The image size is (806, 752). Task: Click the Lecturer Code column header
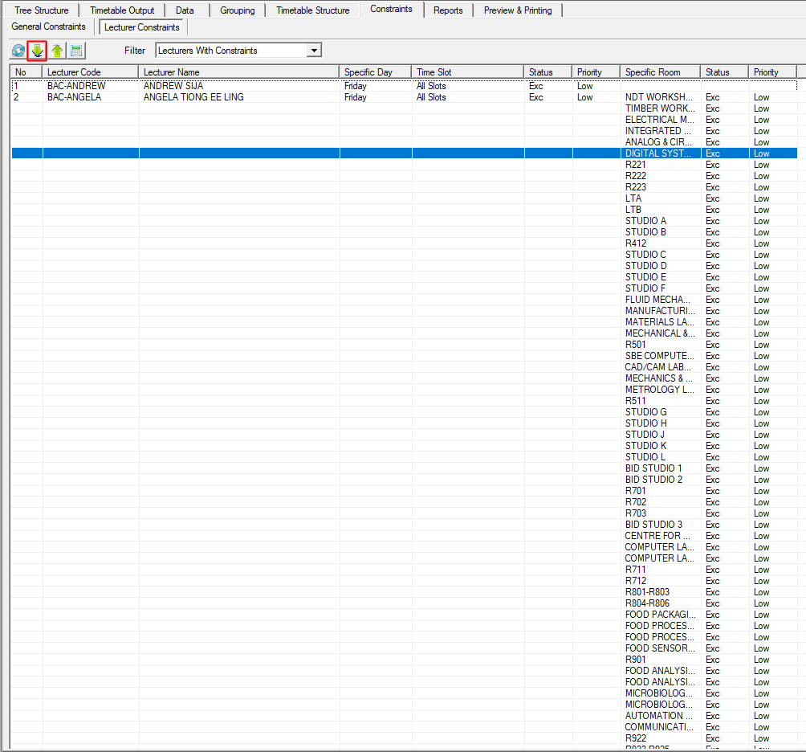coord(90,72)
